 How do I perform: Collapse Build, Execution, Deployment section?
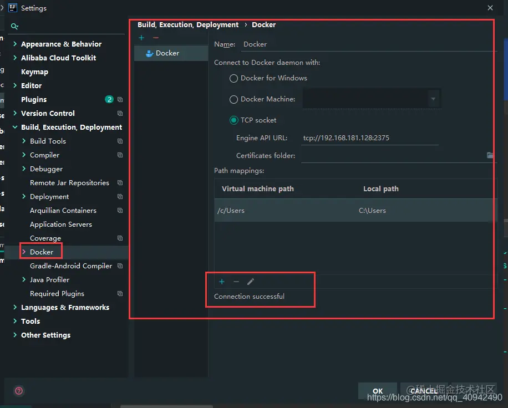click(x=15, y=127)
